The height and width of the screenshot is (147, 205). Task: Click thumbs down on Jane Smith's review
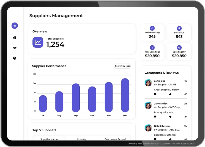(170, 117)
